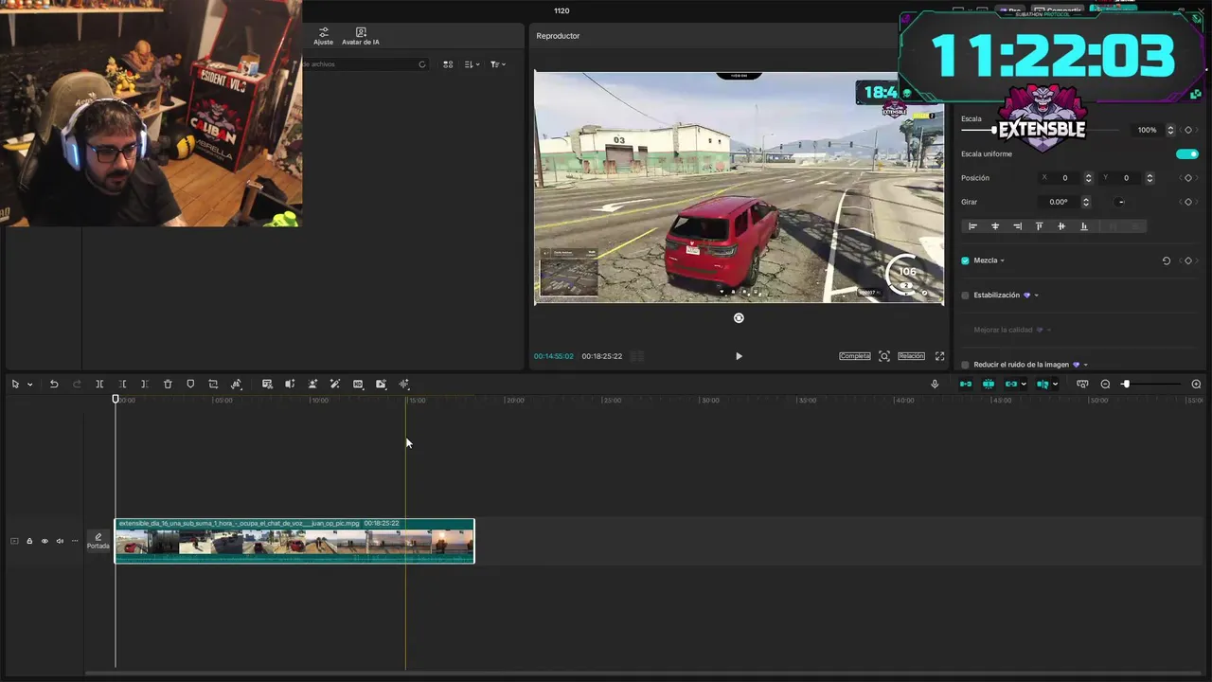Align the clip to the top
Viewport: 1212px width, 682px height.
click(x=1039, y=226)
